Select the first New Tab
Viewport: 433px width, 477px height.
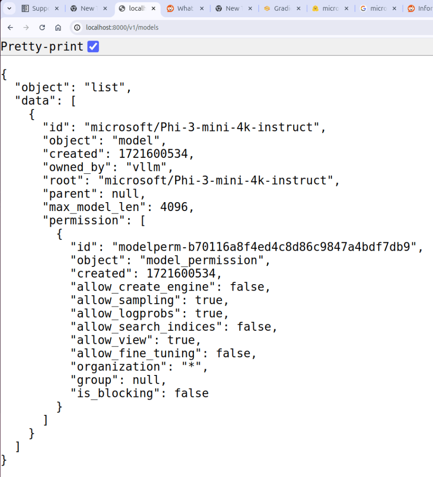click(86, 8)
